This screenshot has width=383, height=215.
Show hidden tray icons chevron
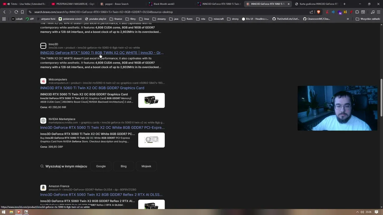[357, 212]
